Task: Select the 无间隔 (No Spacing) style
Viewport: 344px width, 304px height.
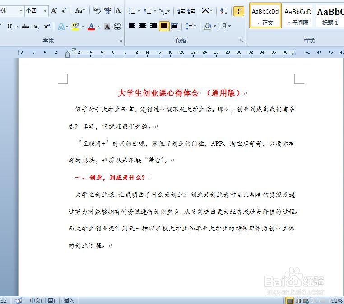Action: tap(298, 16)
